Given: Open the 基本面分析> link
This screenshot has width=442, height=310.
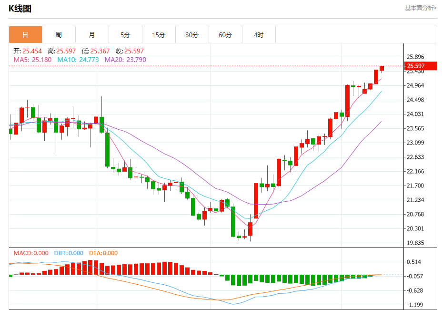Looking at the screenshot, I should 421,8.
